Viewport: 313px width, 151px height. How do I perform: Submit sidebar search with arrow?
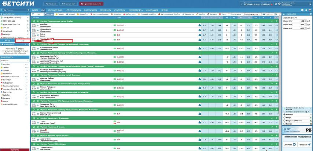pyautogui.click(x=28, y=10)
